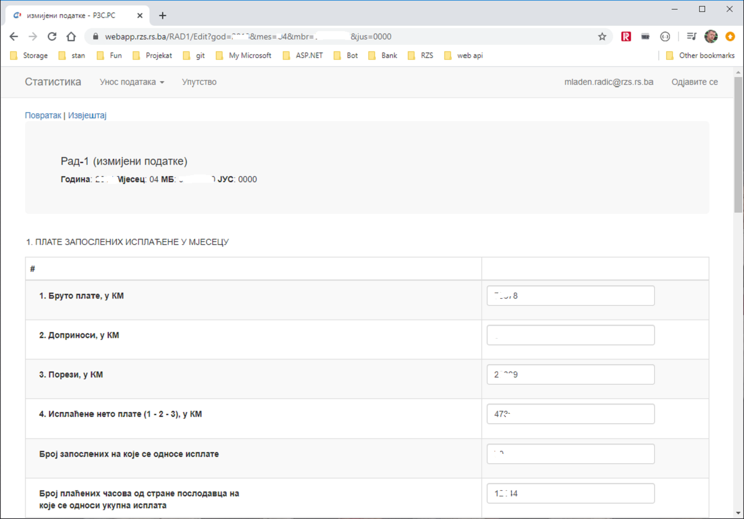This screenshot has width=744, height=519.
Task: Open the RZS bookmark folder
Action: pos(420,56)
